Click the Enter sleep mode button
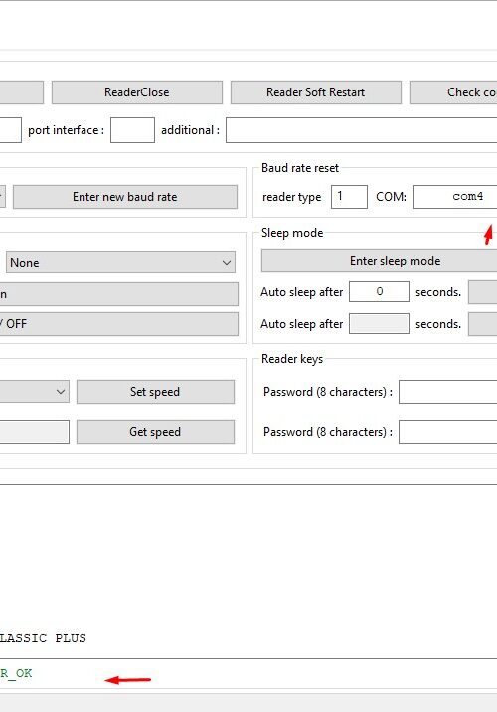Viewport: 497px width, 712px height. (x=379, y=261)
